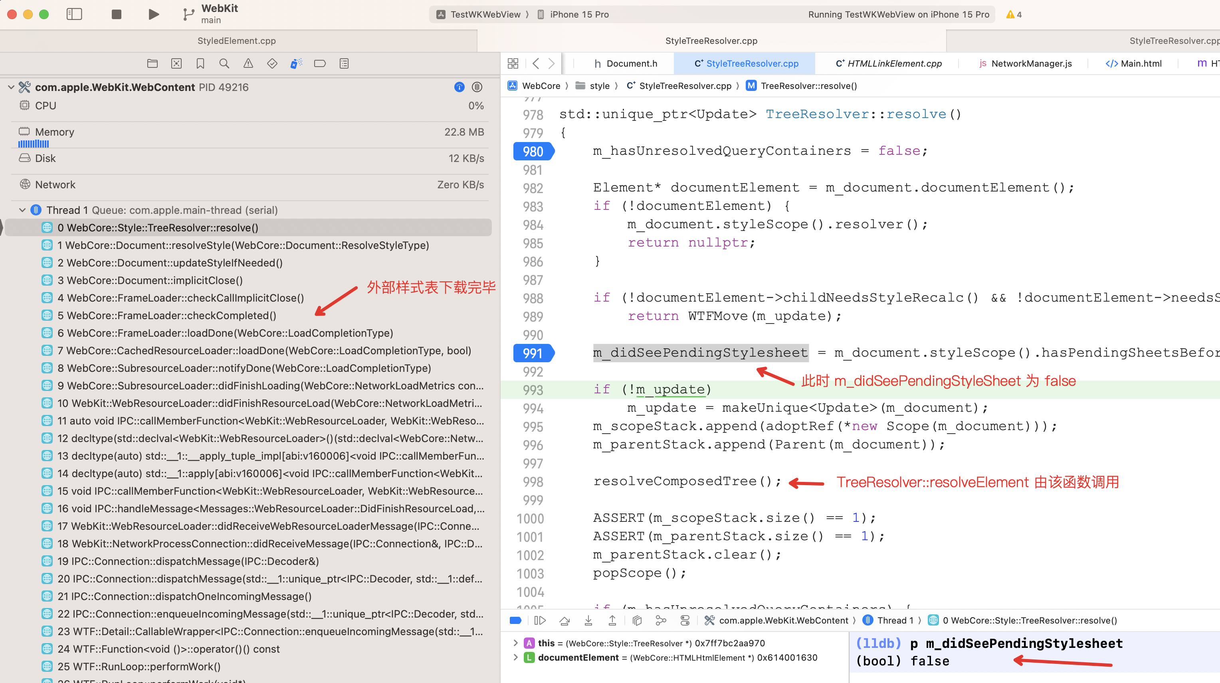The height and width of the screenshot is (683, 1220).
Task: Click the Run play button
Action: click(153, 14)
